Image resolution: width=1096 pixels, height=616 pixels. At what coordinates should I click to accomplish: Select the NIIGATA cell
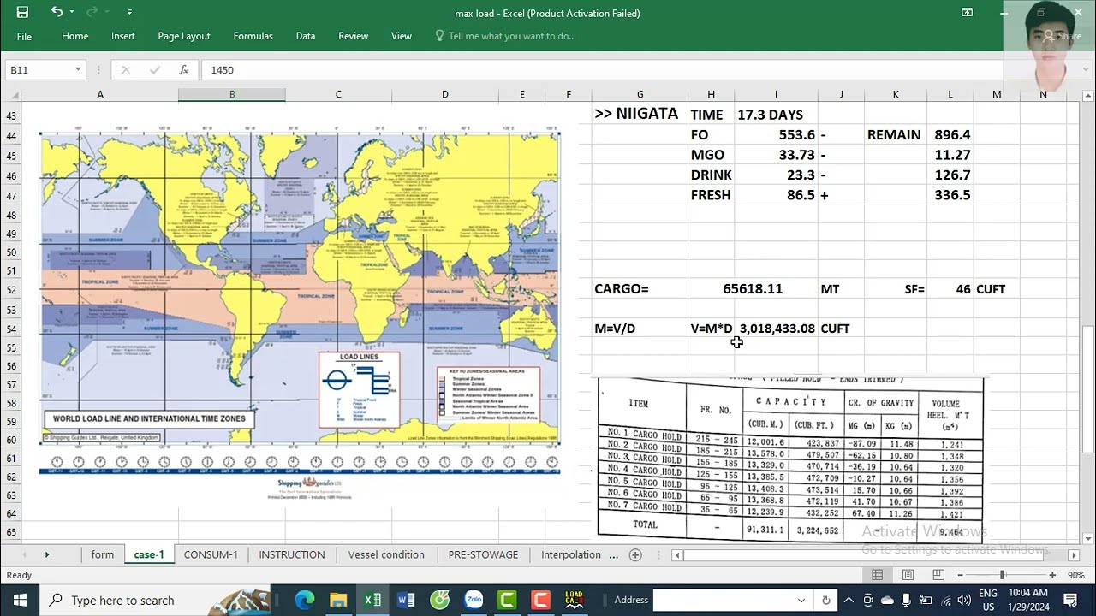640,114
